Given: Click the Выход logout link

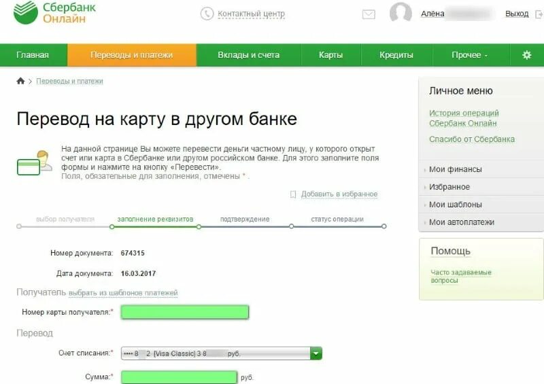Looking at the screenshot, I should (517, 14).
